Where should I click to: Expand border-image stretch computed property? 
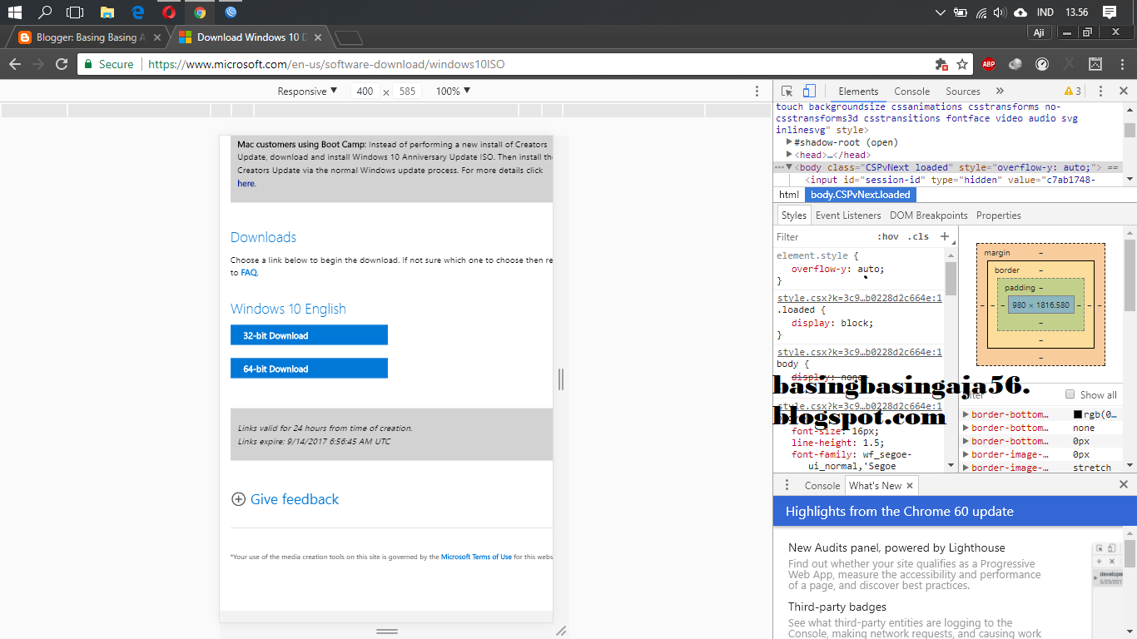pyautogui.click(x=966, y=468)
